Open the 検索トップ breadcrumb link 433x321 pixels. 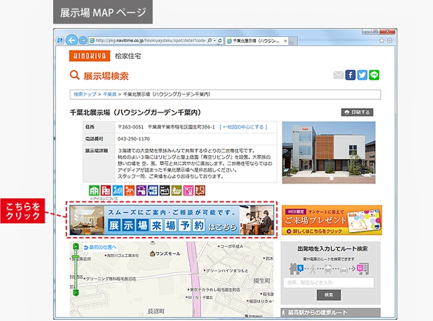[85, 95]
